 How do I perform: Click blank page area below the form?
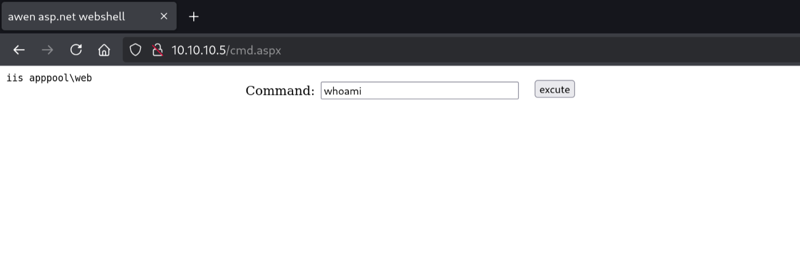point(400,190)
